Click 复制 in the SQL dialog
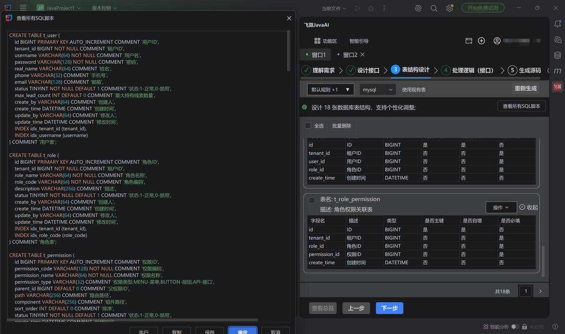 pos(177,331)
